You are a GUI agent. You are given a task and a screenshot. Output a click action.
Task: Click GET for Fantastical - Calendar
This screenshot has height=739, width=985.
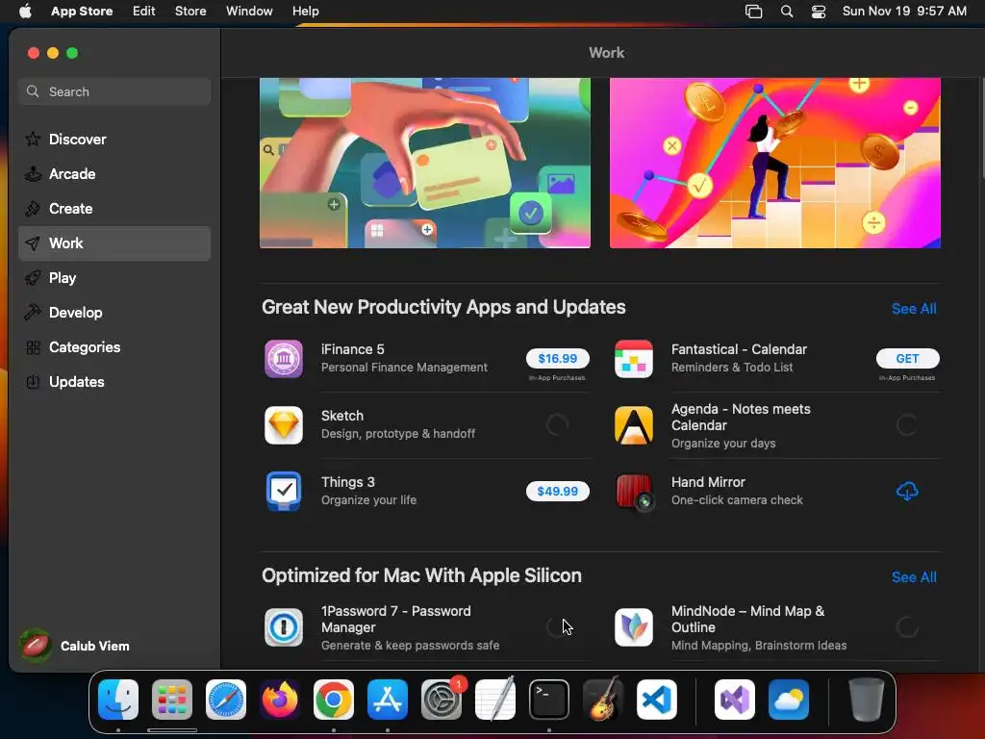click(x=907, y=358)
